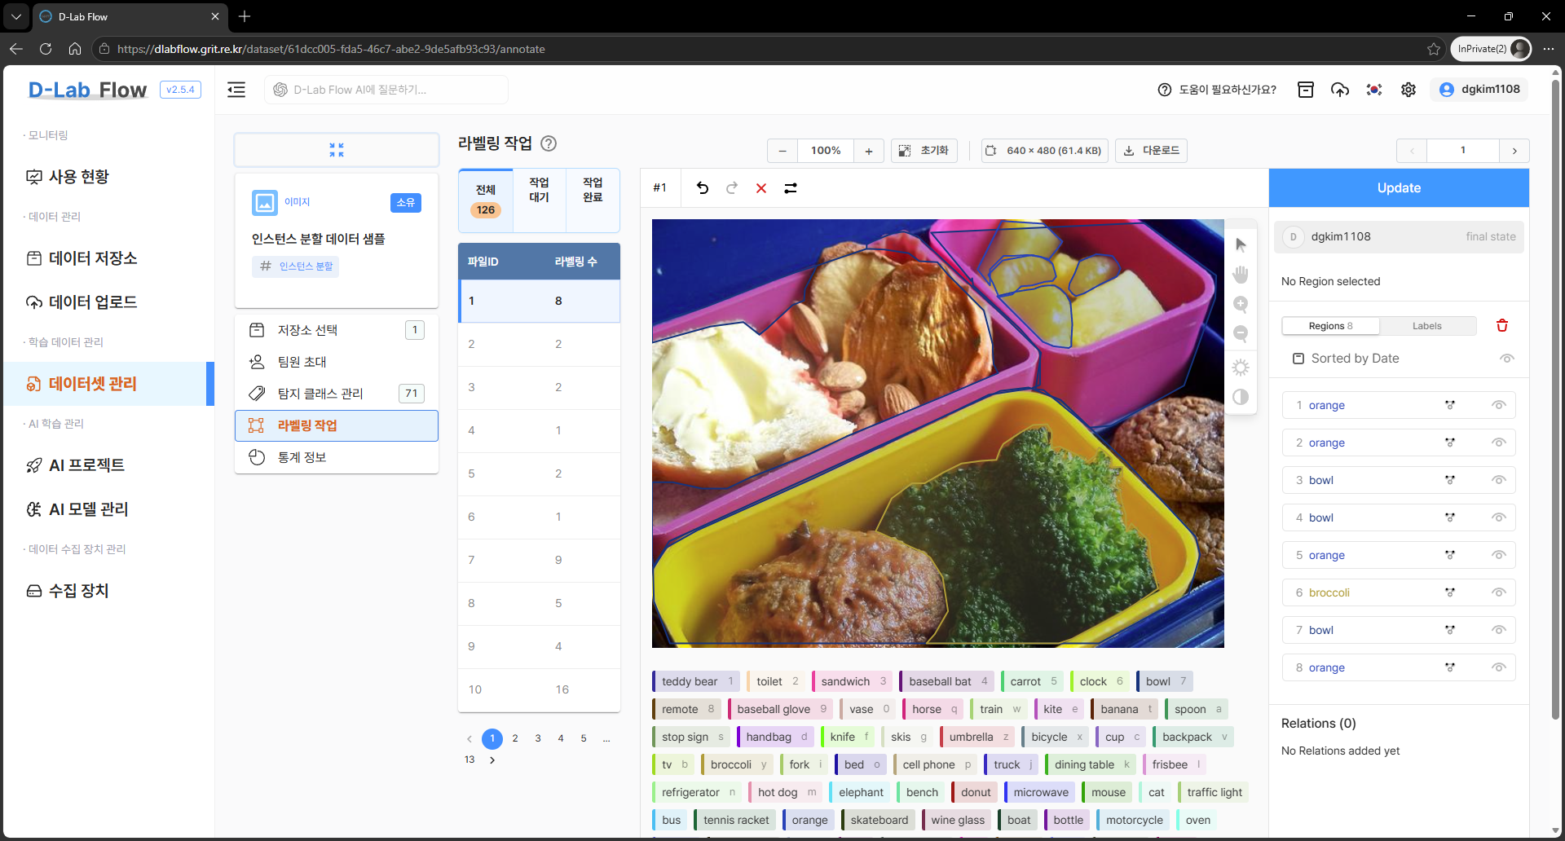Toggle all regions visibility beside Sorted by Date
This screenshot has width=1565, height=841.
(x=1507, y=359)
